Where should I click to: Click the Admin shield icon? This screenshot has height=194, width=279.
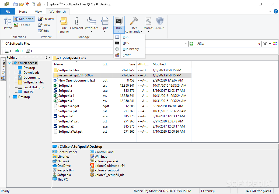pyautogui.click(x=160, y=21)
